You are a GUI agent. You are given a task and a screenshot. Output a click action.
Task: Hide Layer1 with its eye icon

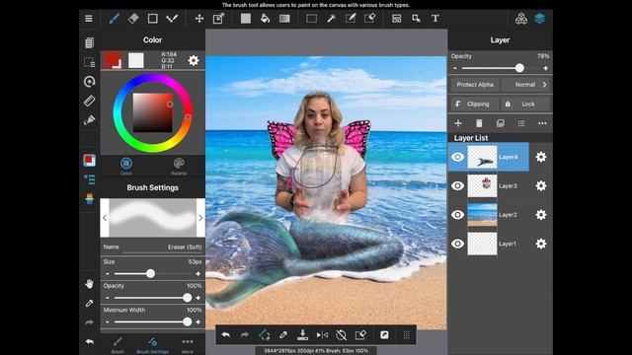tap(457, 244)
